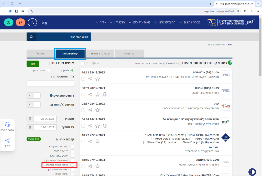262x176 pixels.
Task: Click the magnifier search icon in header
Action: click(32, 22)
